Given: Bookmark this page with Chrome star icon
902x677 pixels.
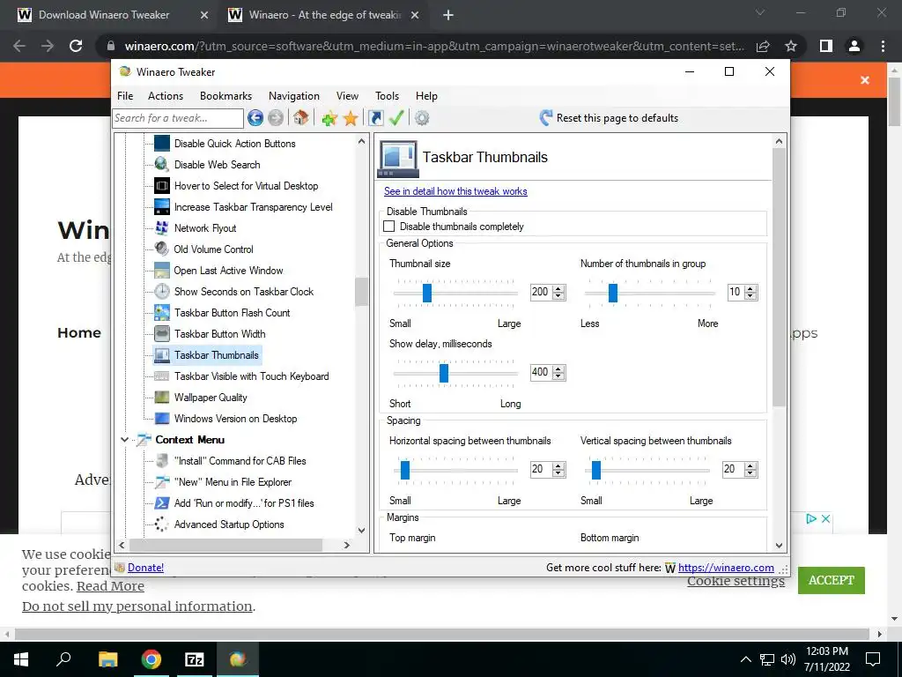Looking at the screenshot, I should (x=791, y=46).
